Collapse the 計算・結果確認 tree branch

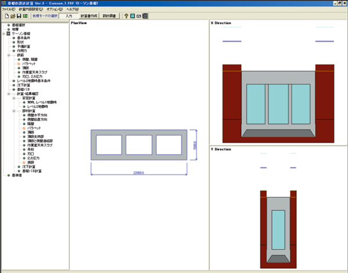click(9, 94)
